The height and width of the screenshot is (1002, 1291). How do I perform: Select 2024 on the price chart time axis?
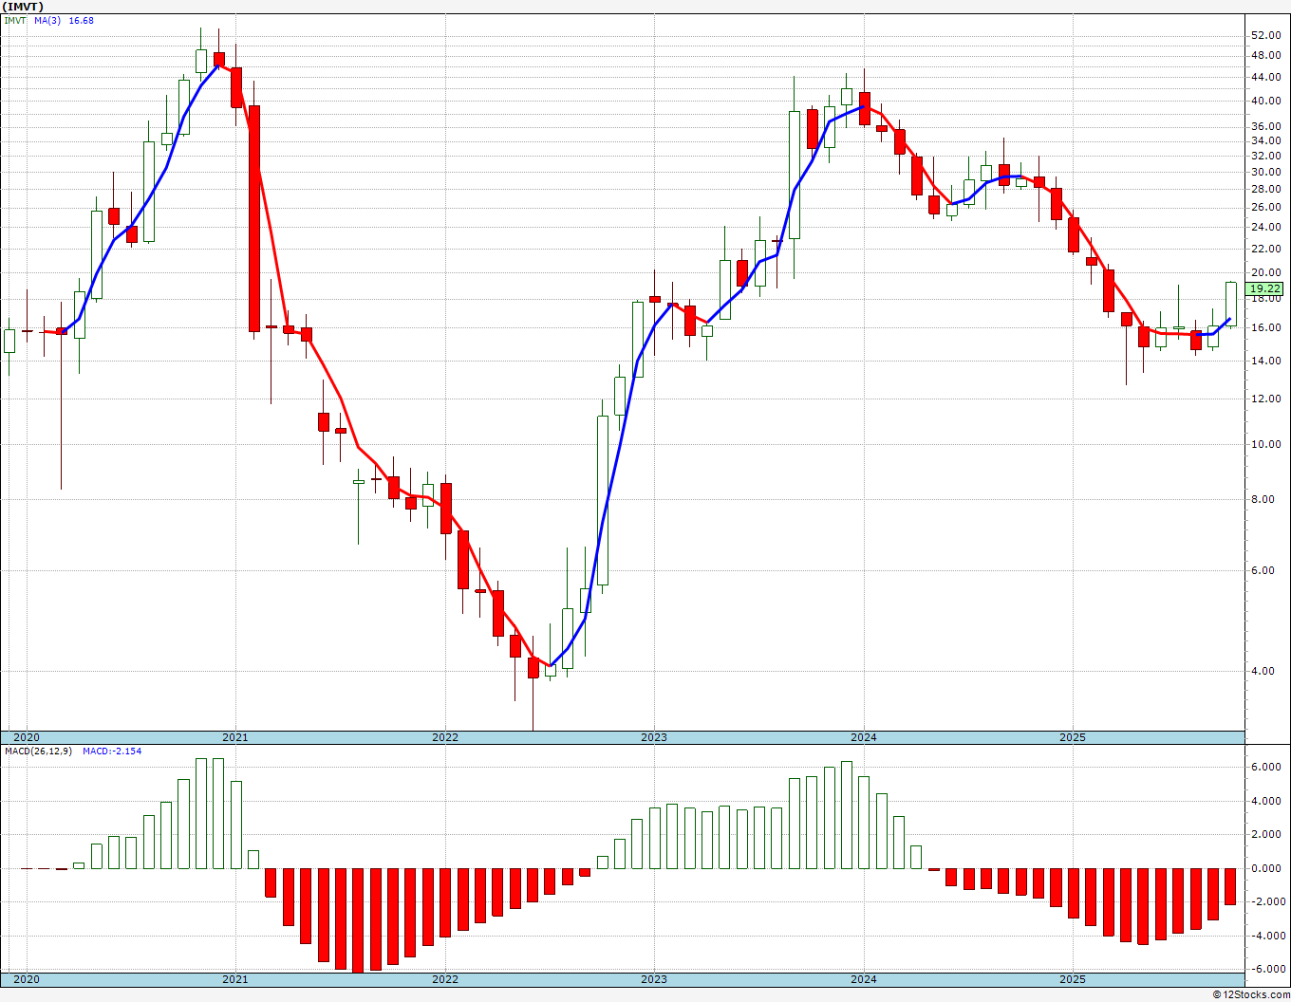[x=864, y=737]
